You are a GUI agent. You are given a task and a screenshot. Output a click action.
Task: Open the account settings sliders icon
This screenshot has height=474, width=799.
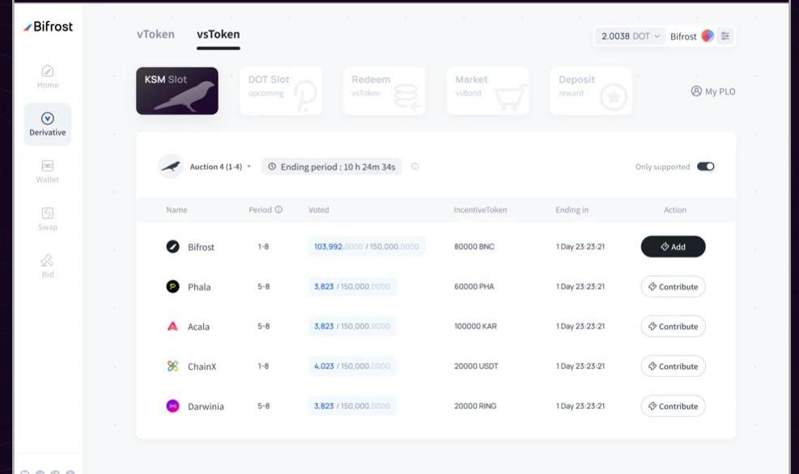tap(725, 36)
